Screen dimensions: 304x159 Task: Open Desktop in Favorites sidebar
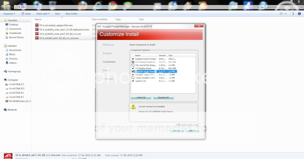point(14,24)
